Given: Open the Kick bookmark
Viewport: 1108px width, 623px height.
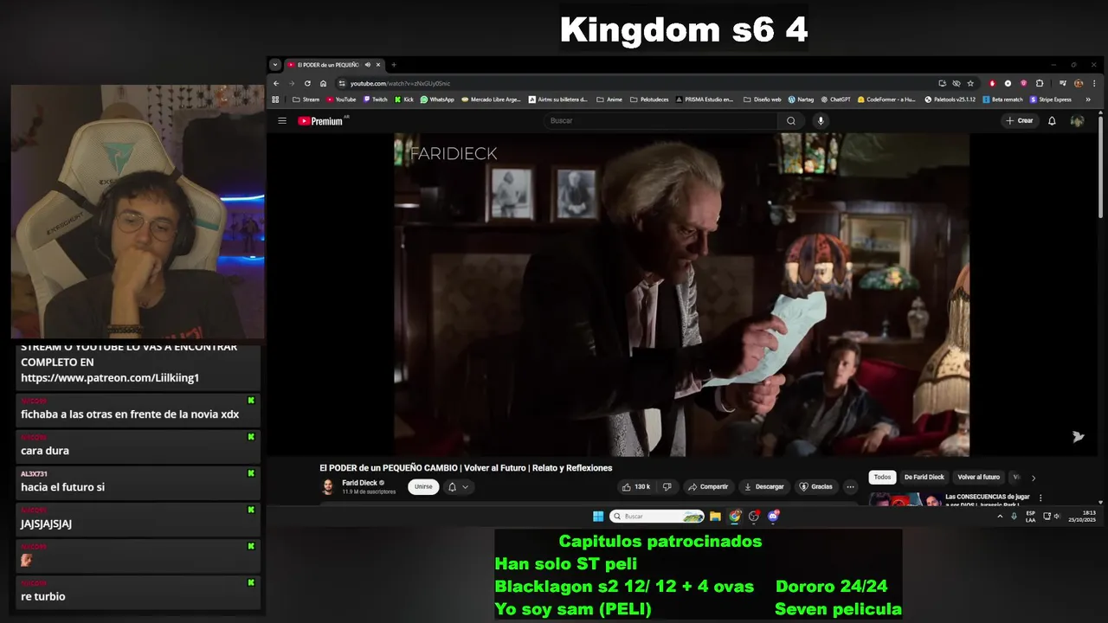Looking at the screenshot, I should (x=404, y=100).
